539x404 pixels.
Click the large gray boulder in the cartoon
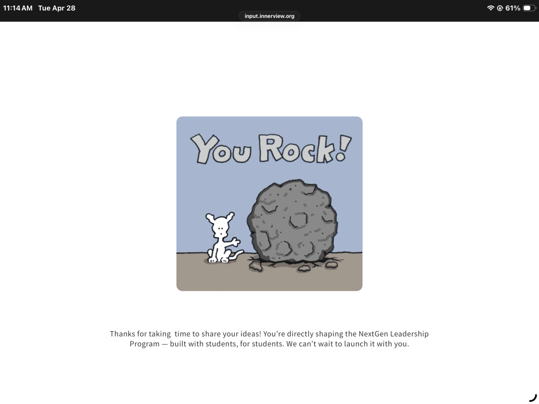tap(293, 222)
